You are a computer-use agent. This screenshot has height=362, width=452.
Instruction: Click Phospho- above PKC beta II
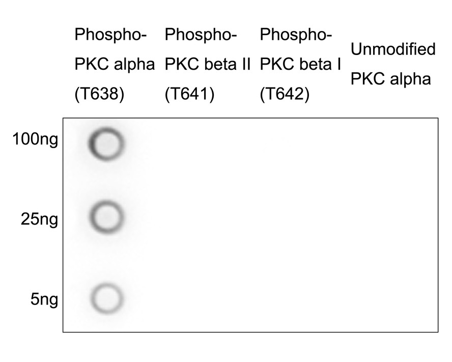pyautogui.click(x=201, y=35)
